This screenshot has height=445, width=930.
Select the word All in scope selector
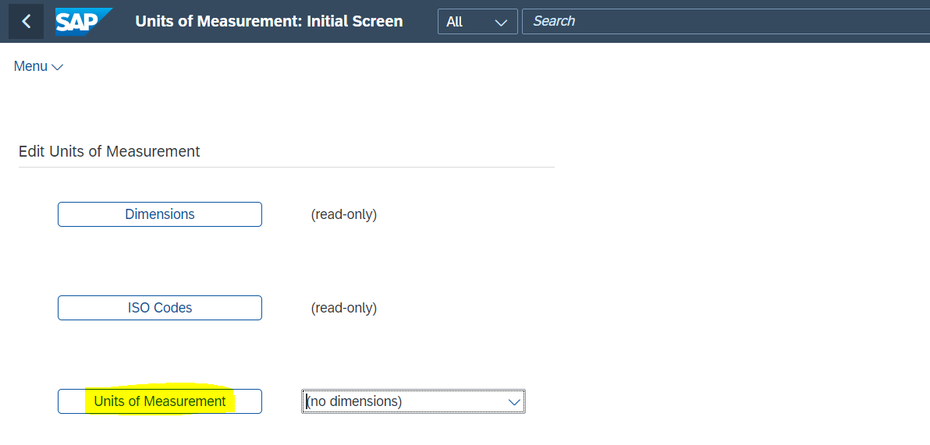point(454,22)
